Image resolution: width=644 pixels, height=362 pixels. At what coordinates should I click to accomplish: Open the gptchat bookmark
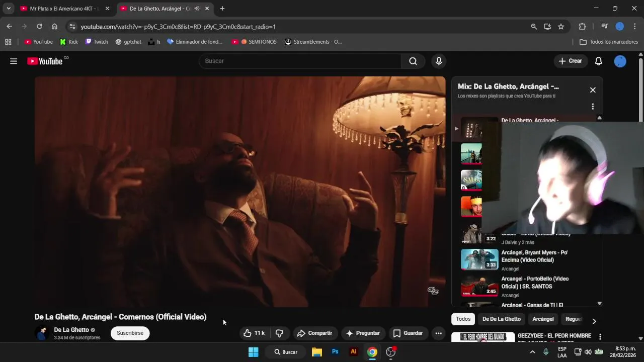pos(128,42)
